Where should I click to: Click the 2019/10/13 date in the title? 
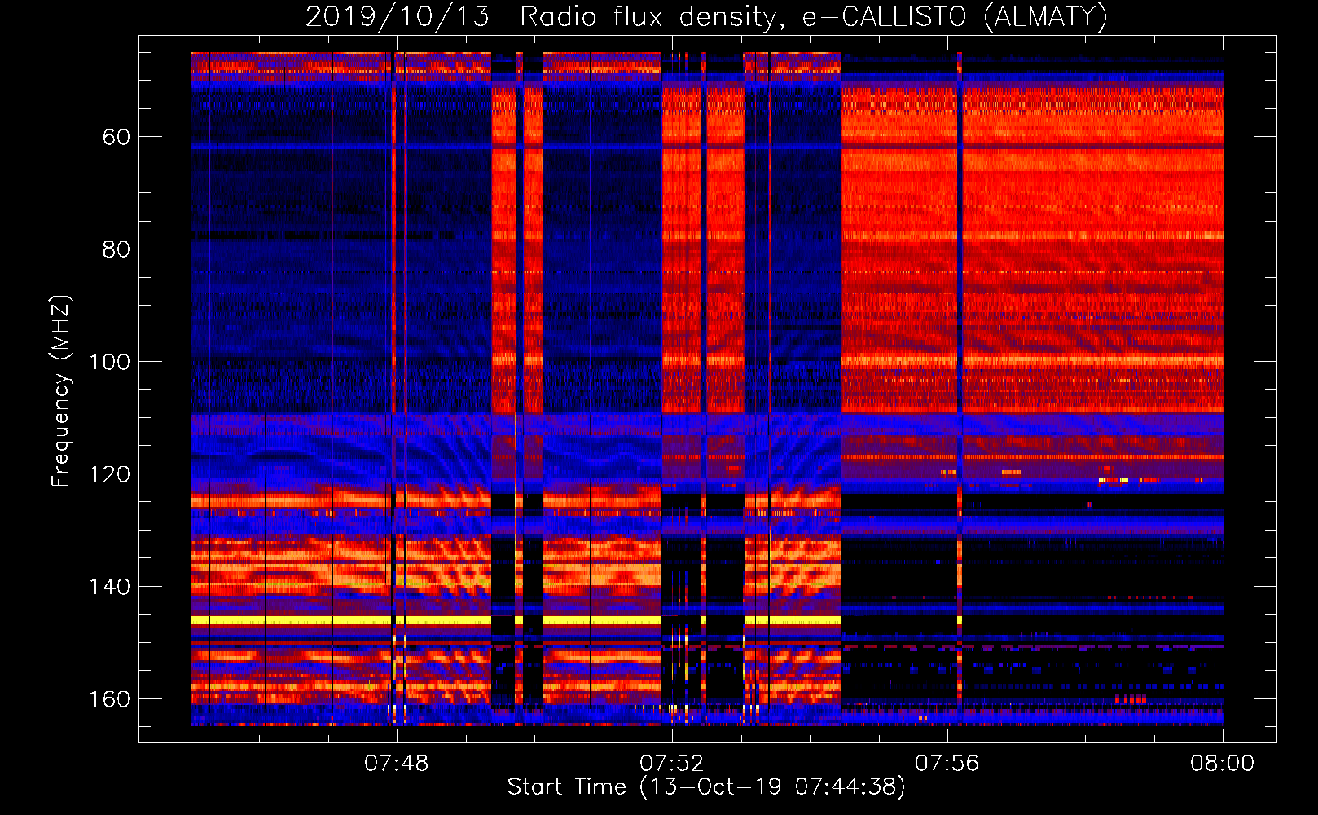[397, 17]
